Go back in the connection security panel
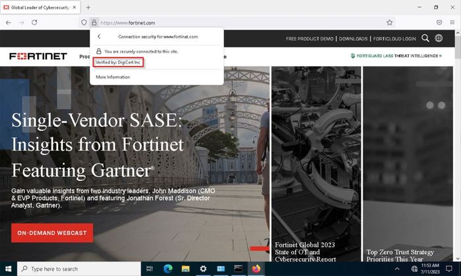Viewport: 461px width, 276px height. click(x=99, y=37)
